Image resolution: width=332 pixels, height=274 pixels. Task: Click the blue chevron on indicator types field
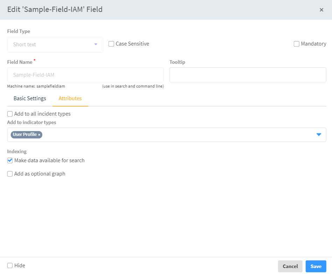318,135
